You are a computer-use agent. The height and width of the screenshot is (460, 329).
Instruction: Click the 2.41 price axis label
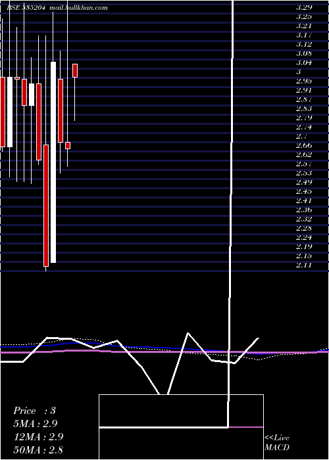[304, 200]
